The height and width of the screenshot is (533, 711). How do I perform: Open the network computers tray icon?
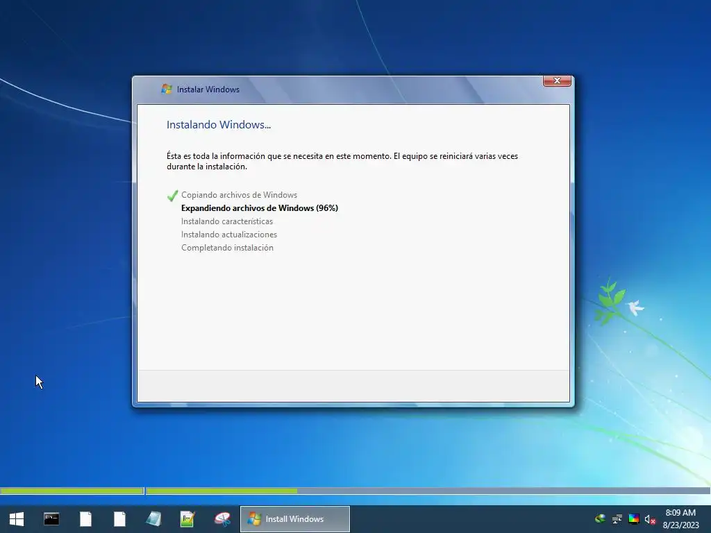tap(617, 519)
